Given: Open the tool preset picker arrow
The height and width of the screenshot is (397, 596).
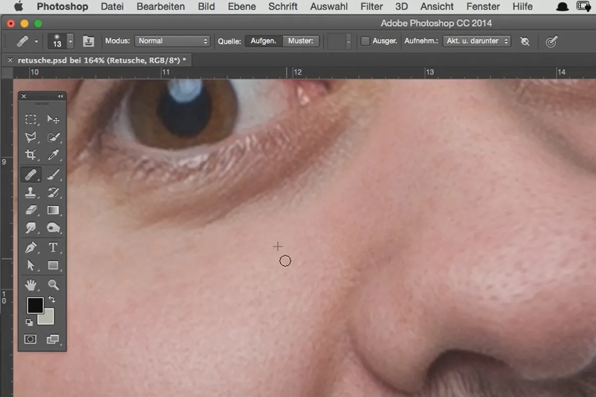Looking at the screenshot, I should pyautogui.click(x=36, y=42).
